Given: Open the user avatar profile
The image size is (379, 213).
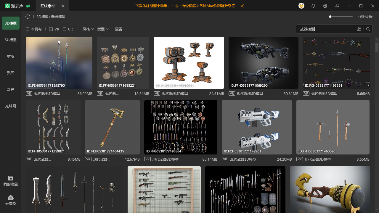Looking at the screenshot, I should pyautogui.click(x=301, y=6).
